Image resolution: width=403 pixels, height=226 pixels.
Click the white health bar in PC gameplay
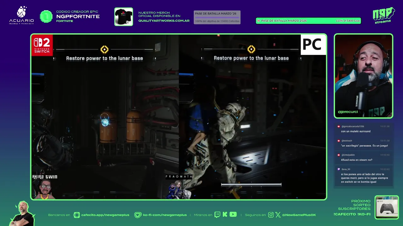(x=251, y=185)
